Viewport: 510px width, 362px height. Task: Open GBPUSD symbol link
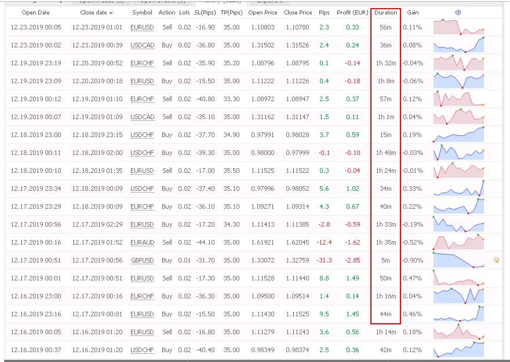(142, 260)
